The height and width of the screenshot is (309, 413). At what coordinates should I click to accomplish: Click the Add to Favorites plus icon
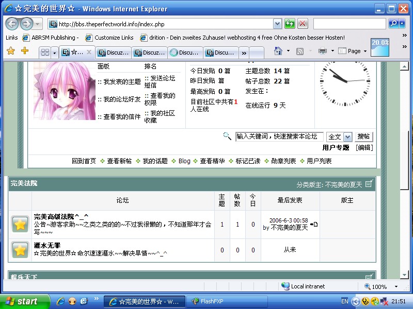coord(25,50)
